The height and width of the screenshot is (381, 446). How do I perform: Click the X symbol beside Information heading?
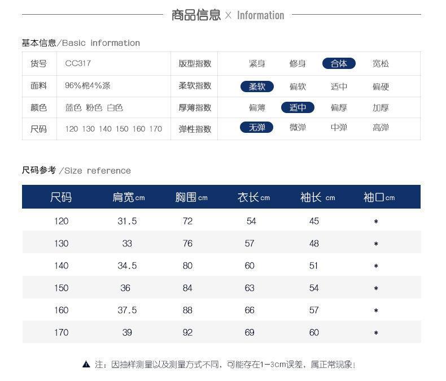pyautogui.click(x=228, y=15)
